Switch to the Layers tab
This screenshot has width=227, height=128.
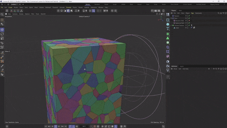point(182,66)
